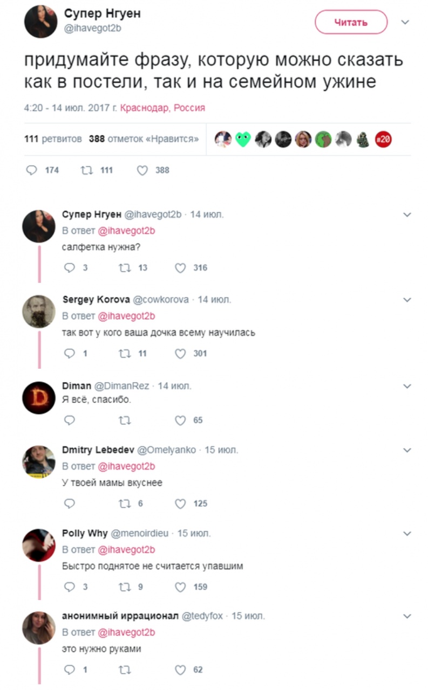
Task: Reply to Diman's tweet "Я всё, спасибо."
Action: pos(69,420)
